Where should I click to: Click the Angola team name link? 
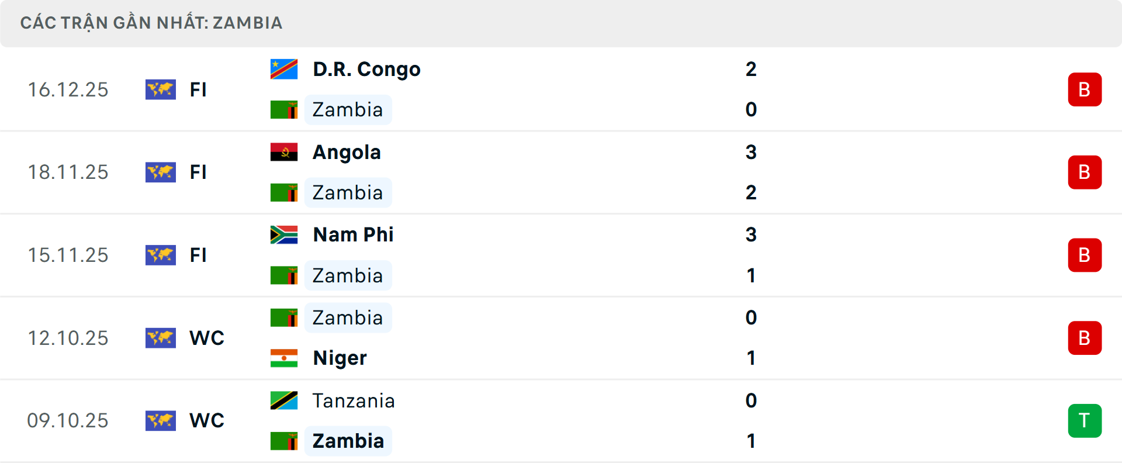click(347, 151)
